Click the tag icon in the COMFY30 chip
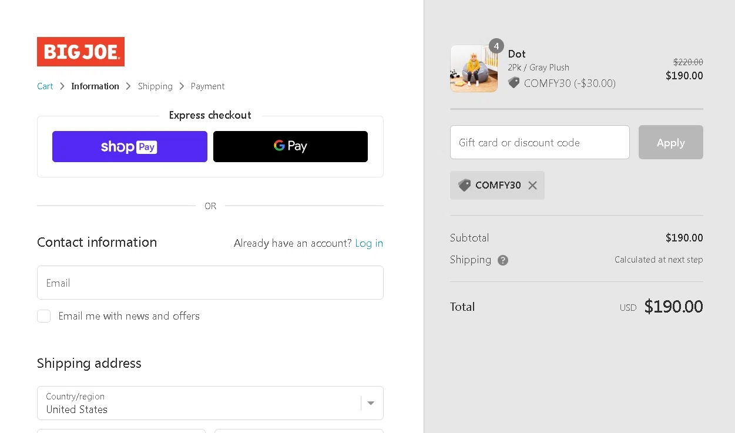The image size is (735, 433). tap(464, 185)
